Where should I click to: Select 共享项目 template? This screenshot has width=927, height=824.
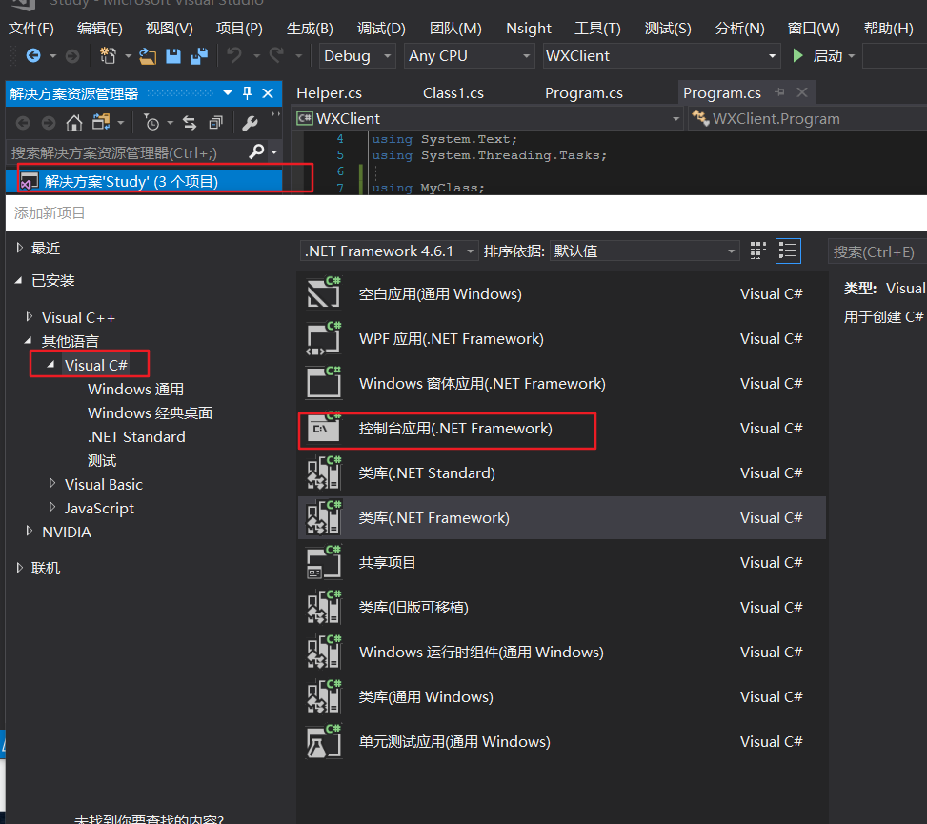pos(562,563)
